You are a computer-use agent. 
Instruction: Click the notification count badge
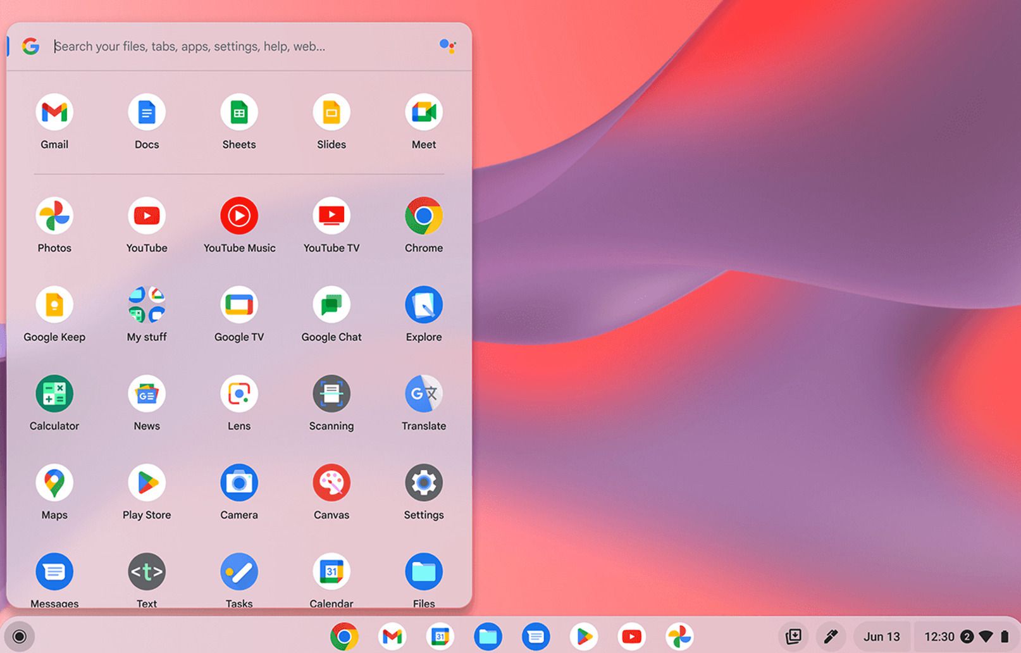pos(967,637)
